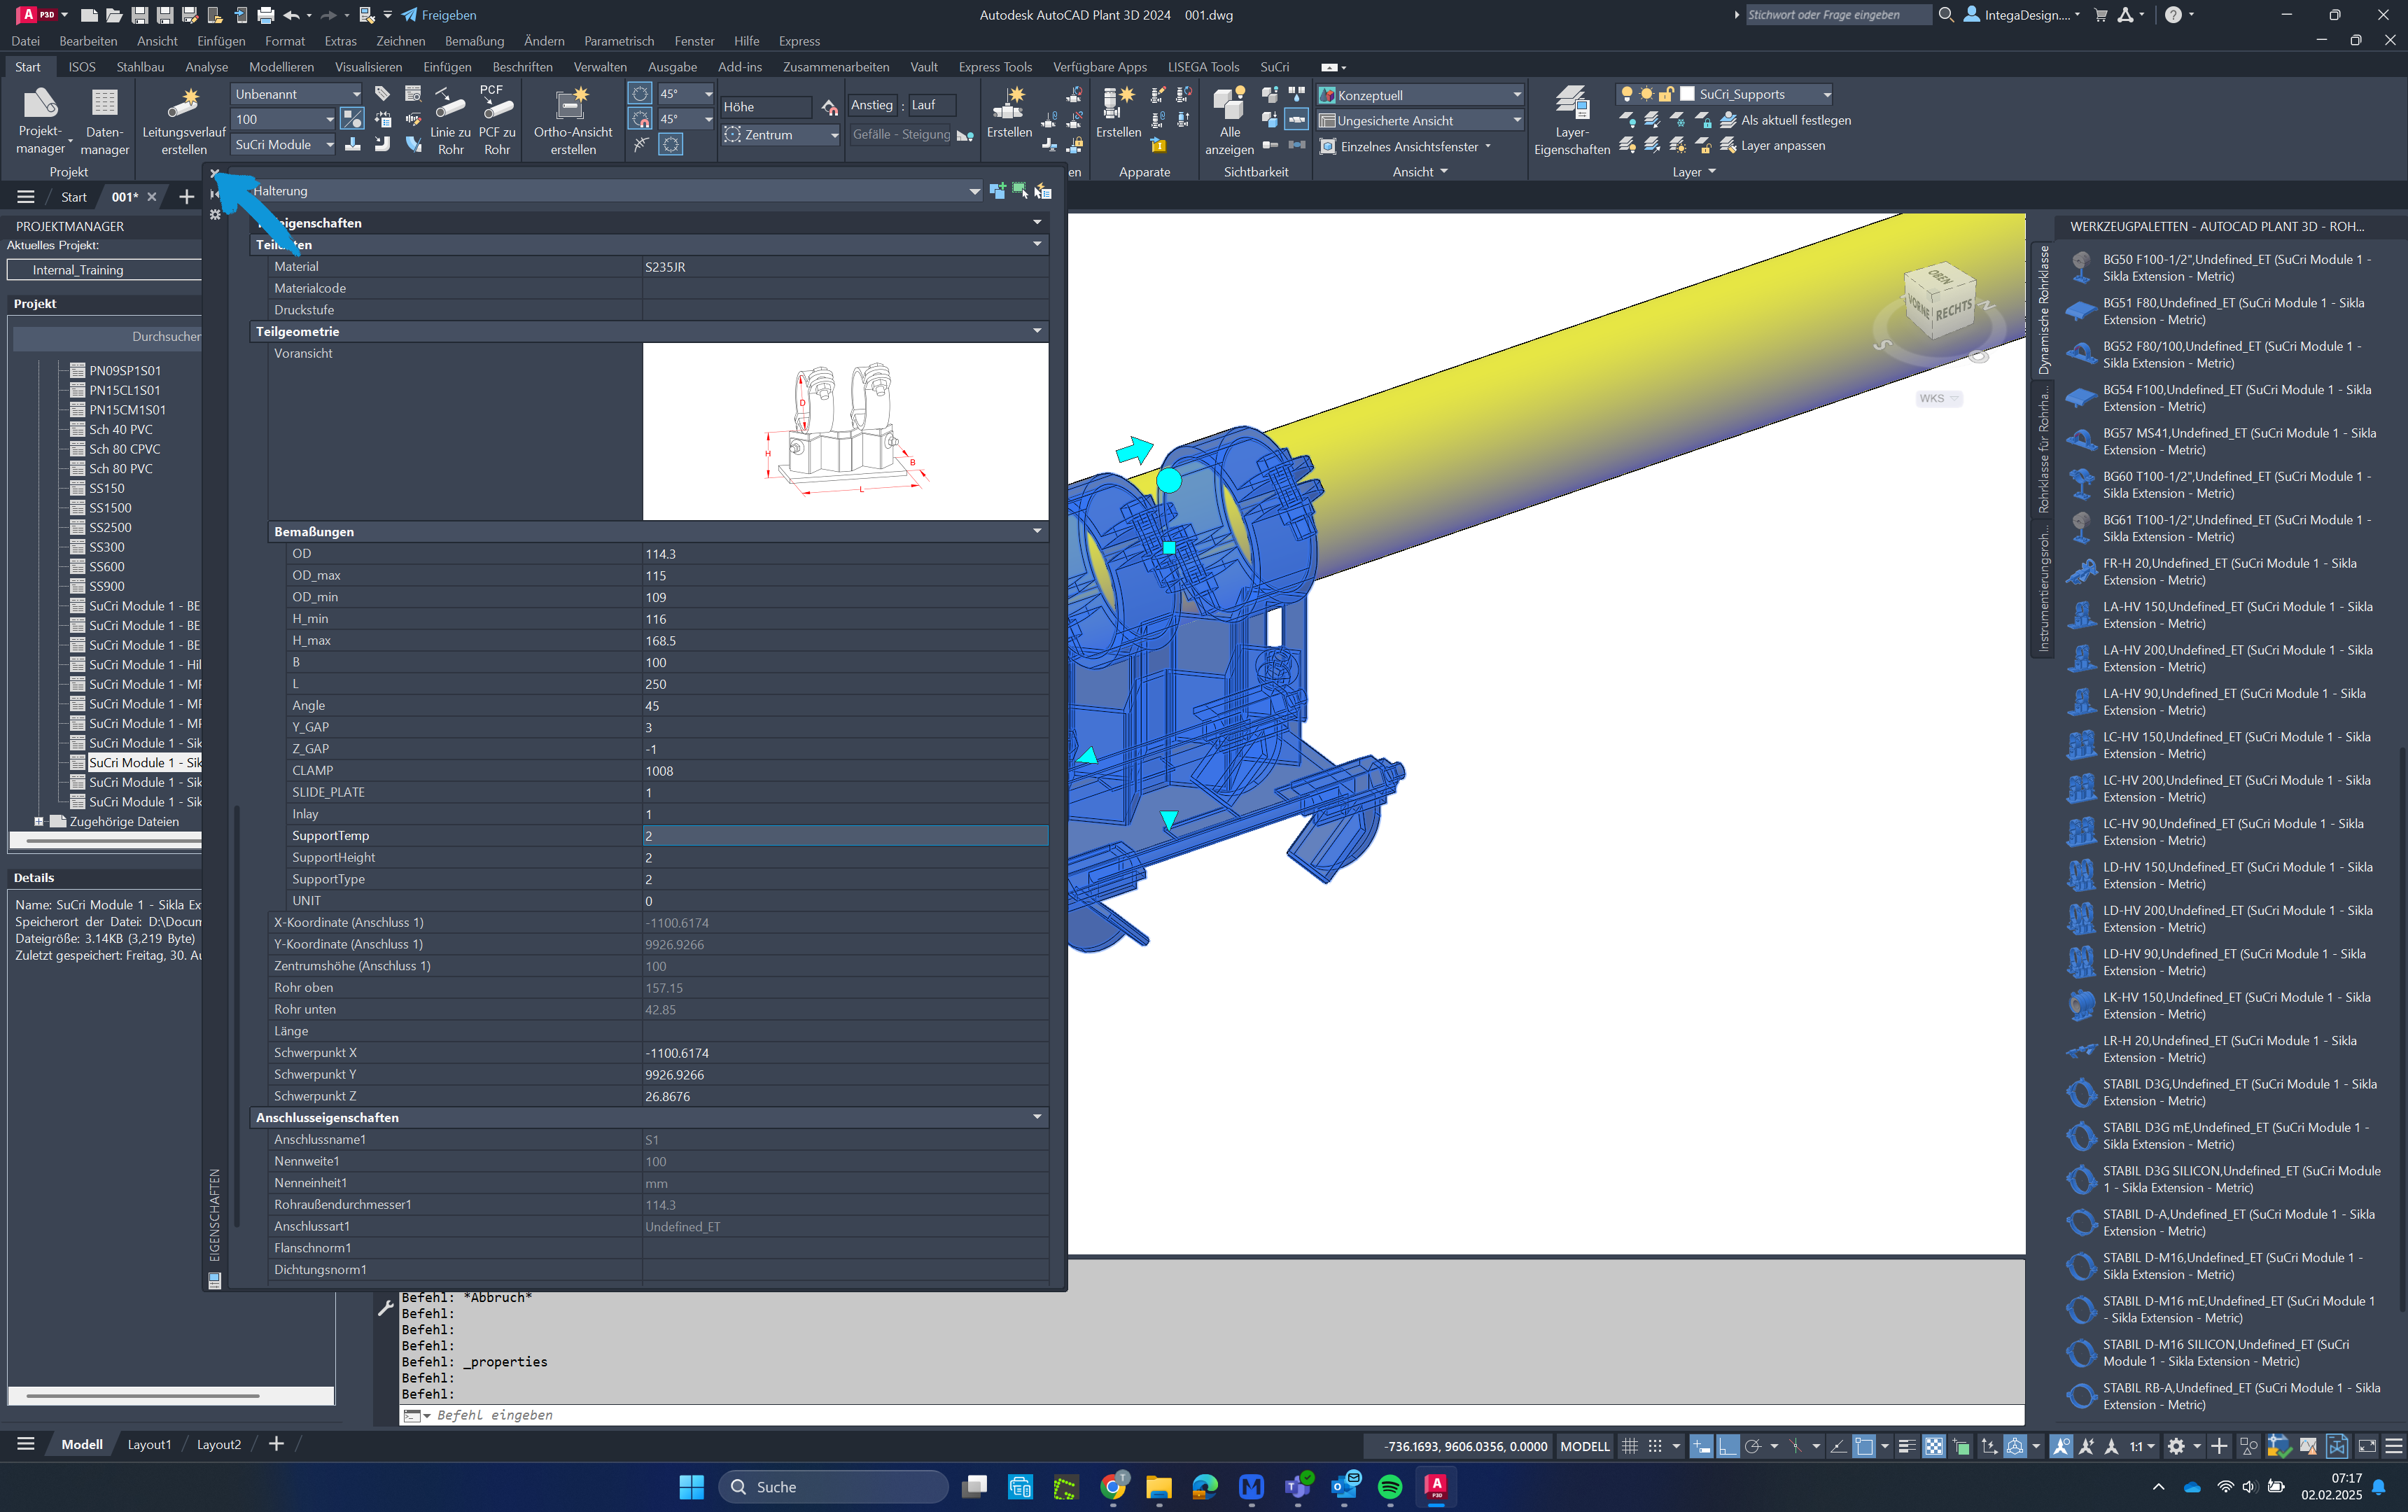
Task: Click Als aktuell festlegen layer button
Action: (1785, 120)
